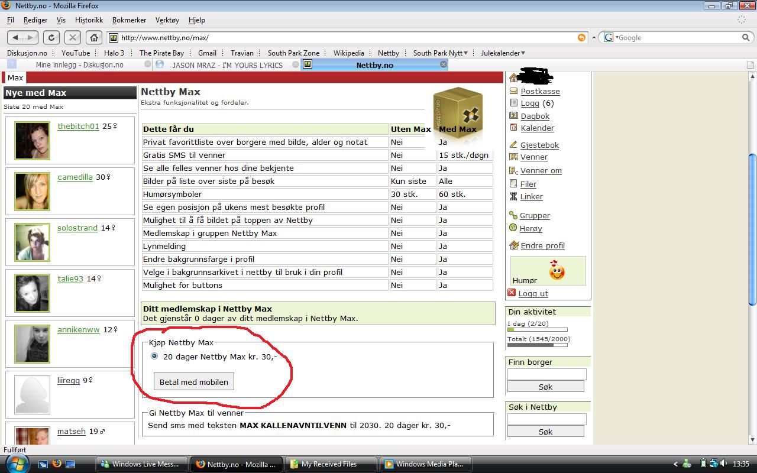
Task: Click the Finn borger input field
Action: (547, 374)
